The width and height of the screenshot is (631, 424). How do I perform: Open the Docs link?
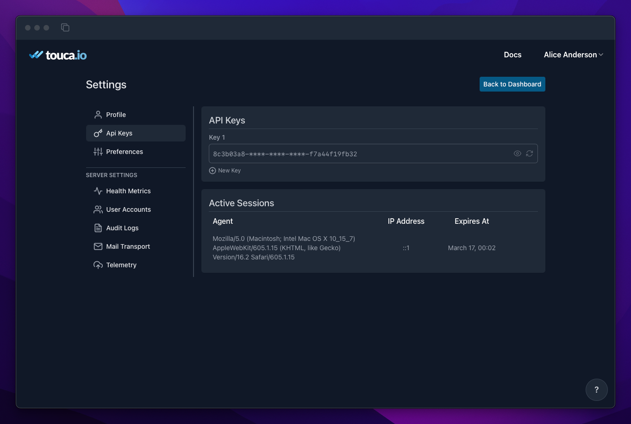click(x=512, y=55)
